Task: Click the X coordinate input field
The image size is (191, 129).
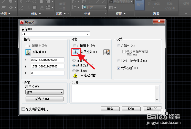Action: pyautogui.click(x=48, y=60)
